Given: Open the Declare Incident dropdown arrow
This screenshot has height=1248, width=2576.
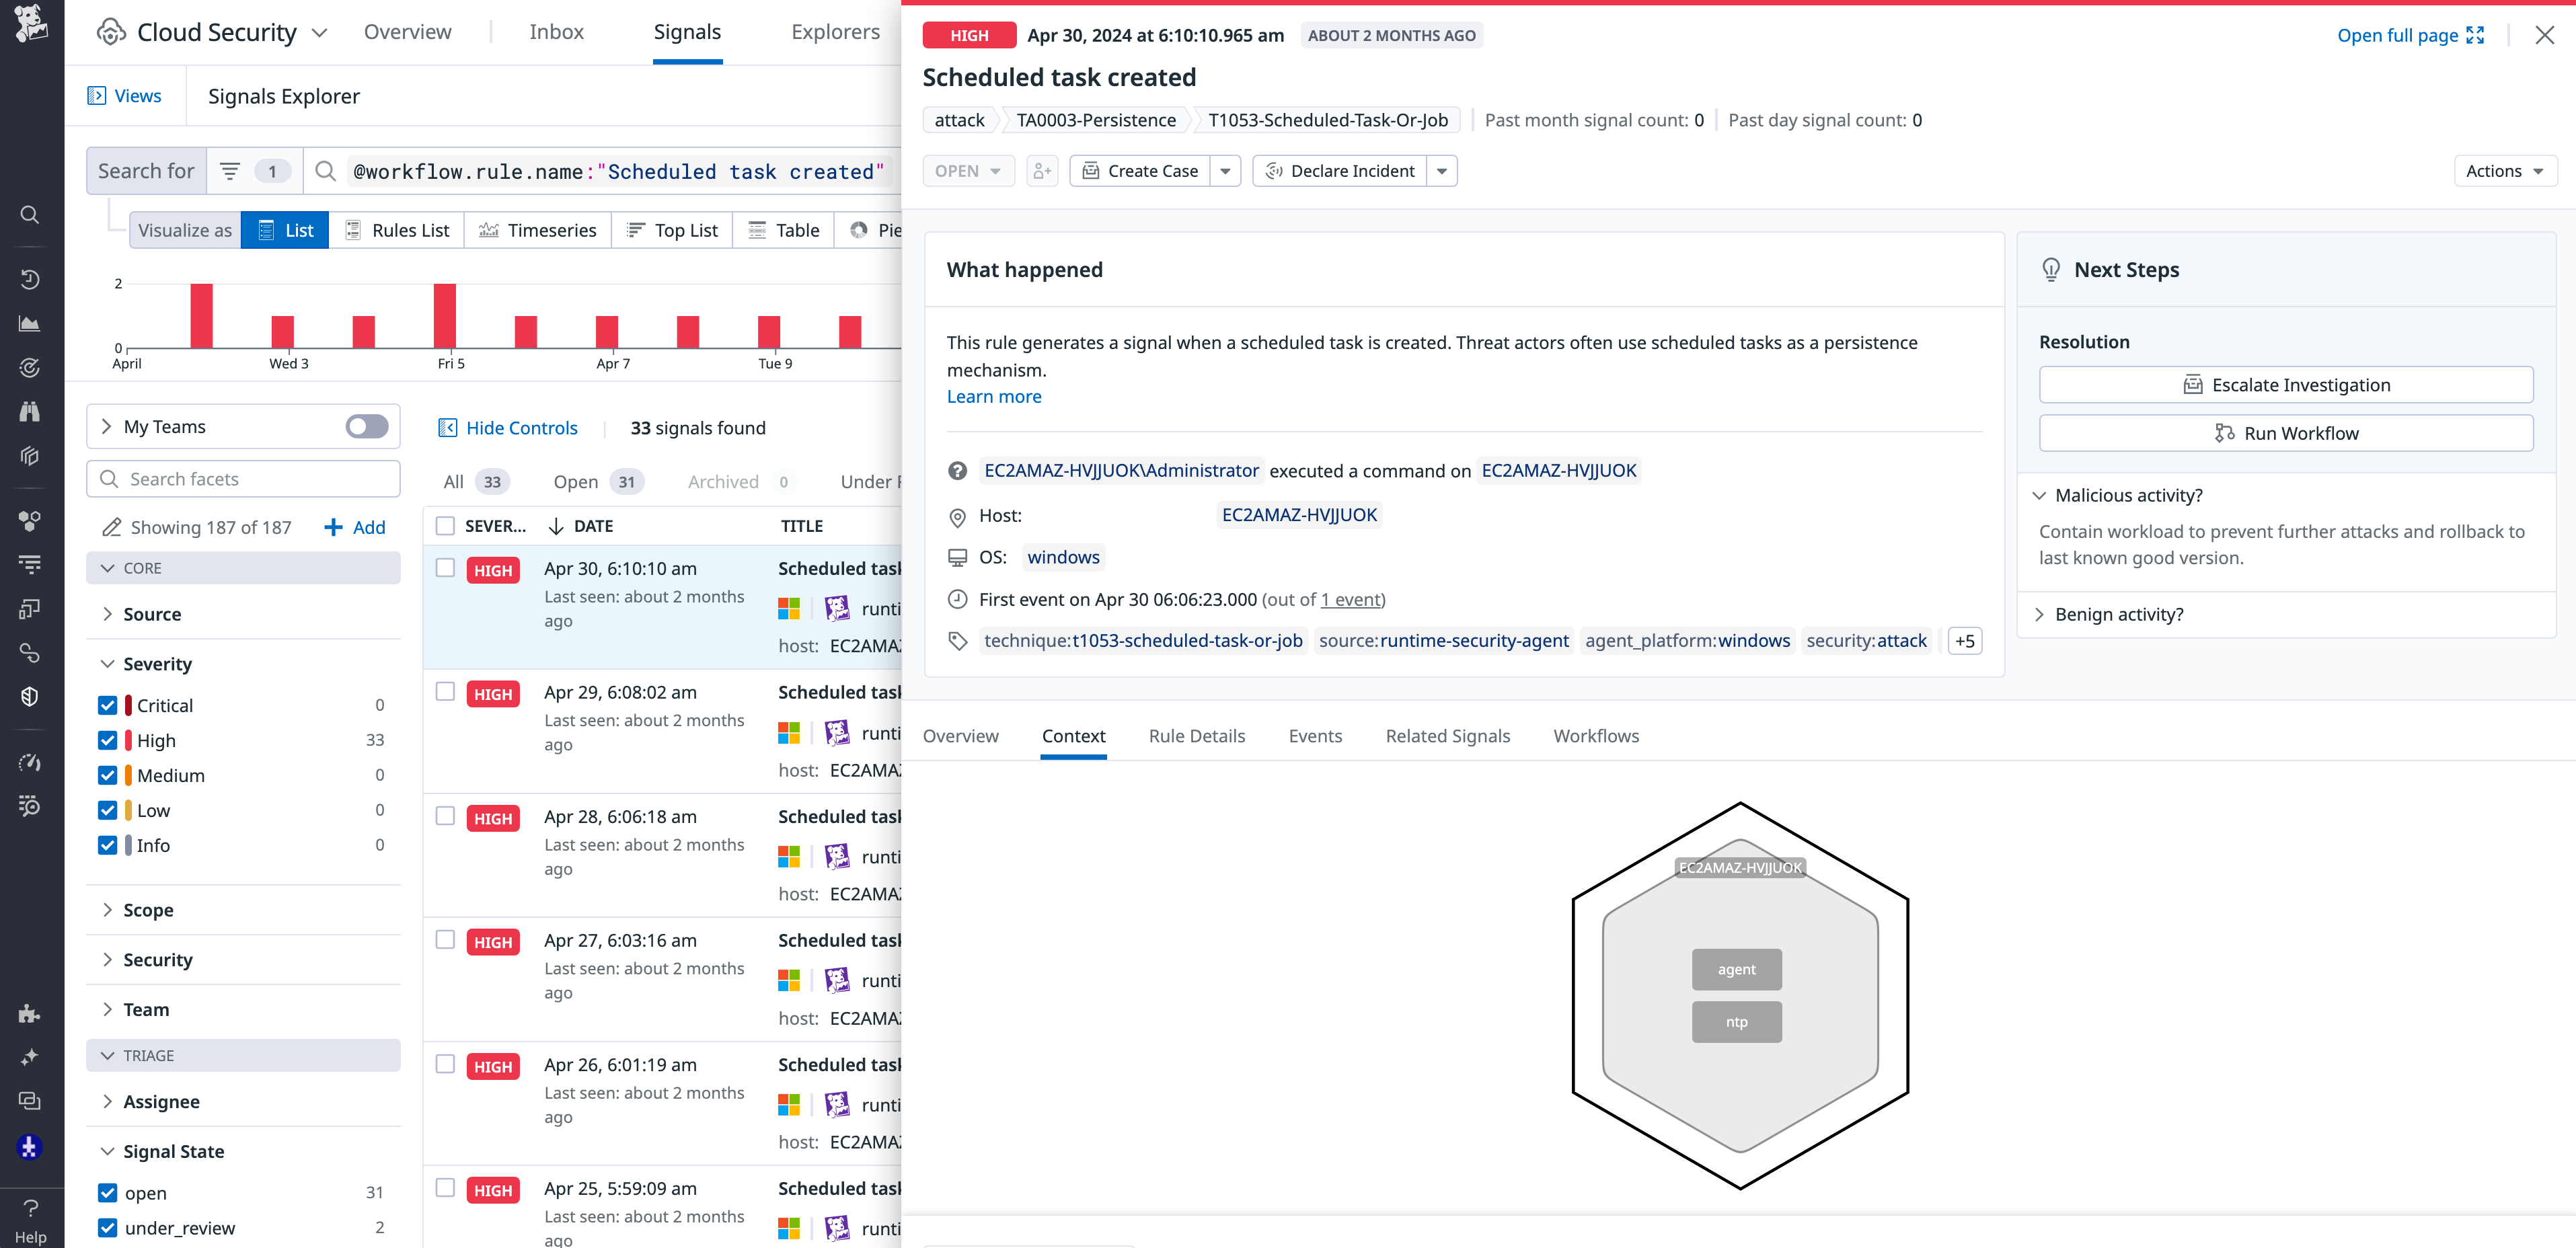Looking at the screenshot, I should tap(1442, 170).
